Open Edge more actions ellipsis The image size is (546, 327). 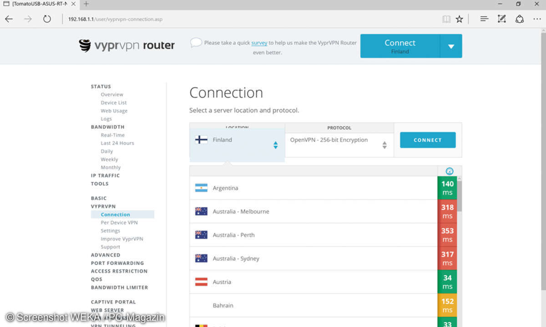(x=536, y=19)
